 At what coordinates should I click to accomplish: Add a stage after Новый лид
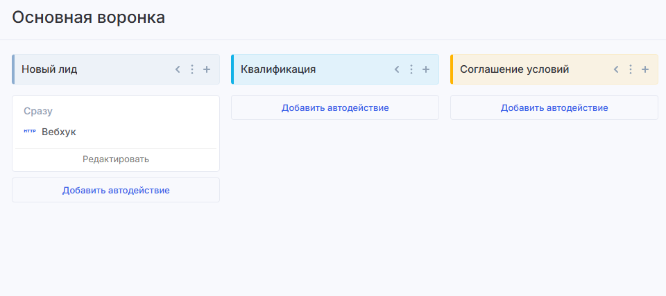point(207,69)
